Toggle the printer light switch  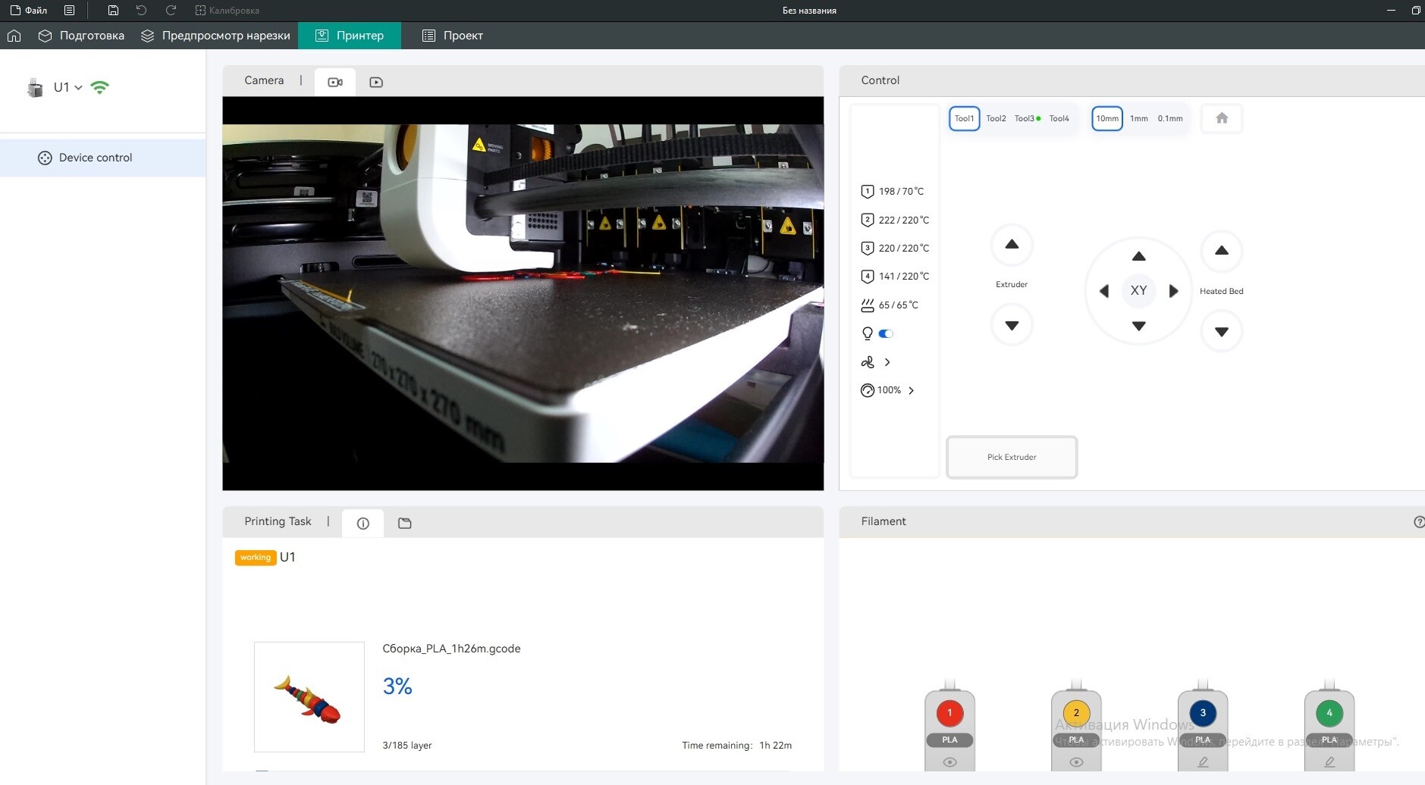886,333
